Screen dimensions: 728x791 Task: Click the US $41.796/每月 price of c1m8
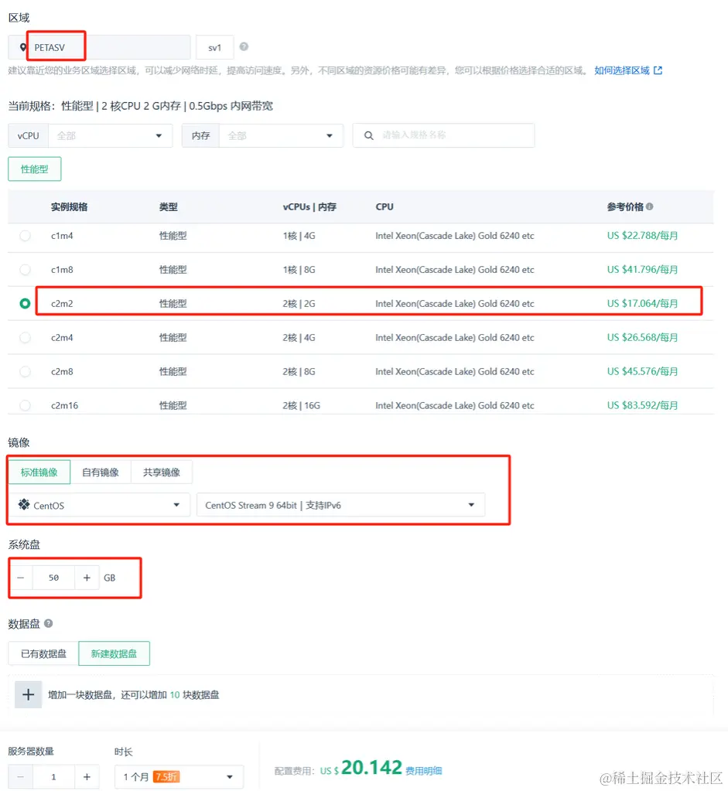click(642, 269)
